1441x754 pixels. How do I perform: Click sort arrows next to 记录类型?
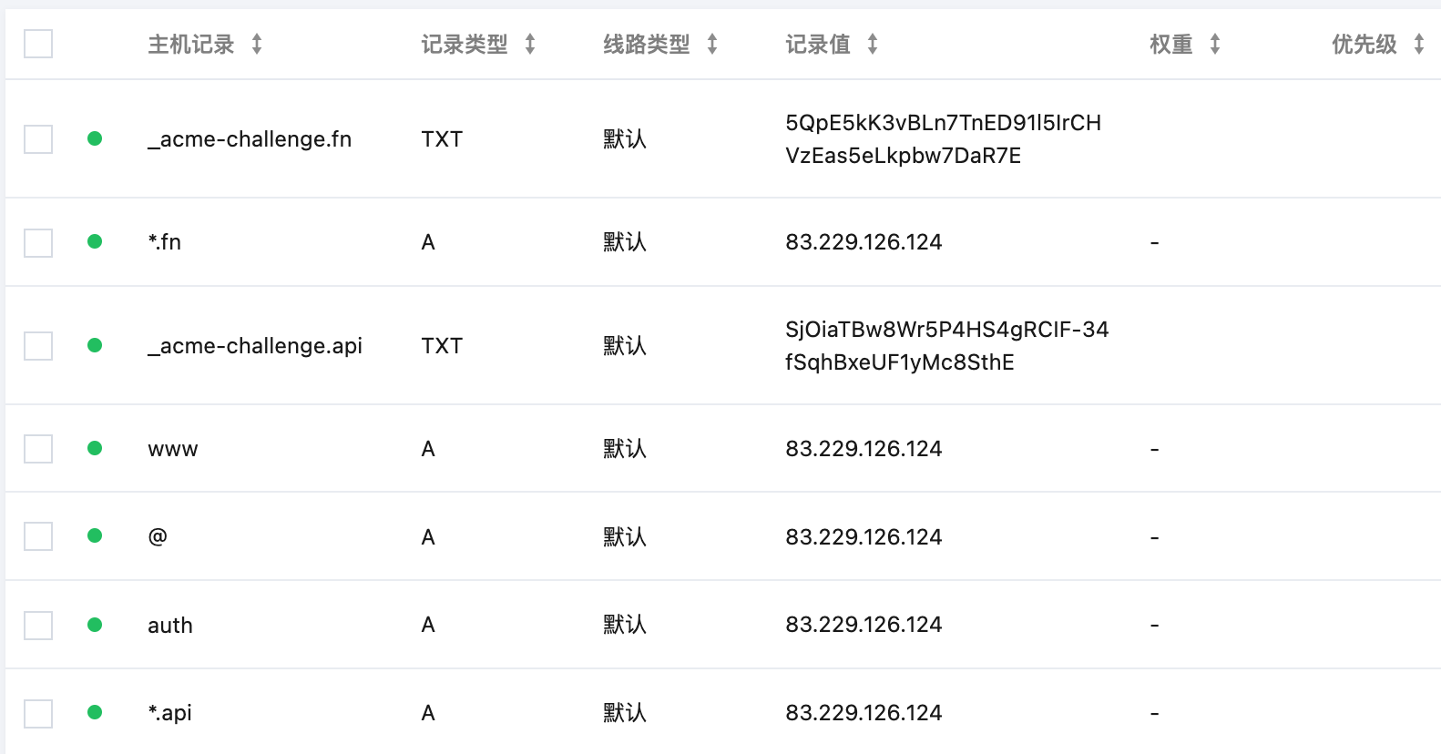pos(530,44)
